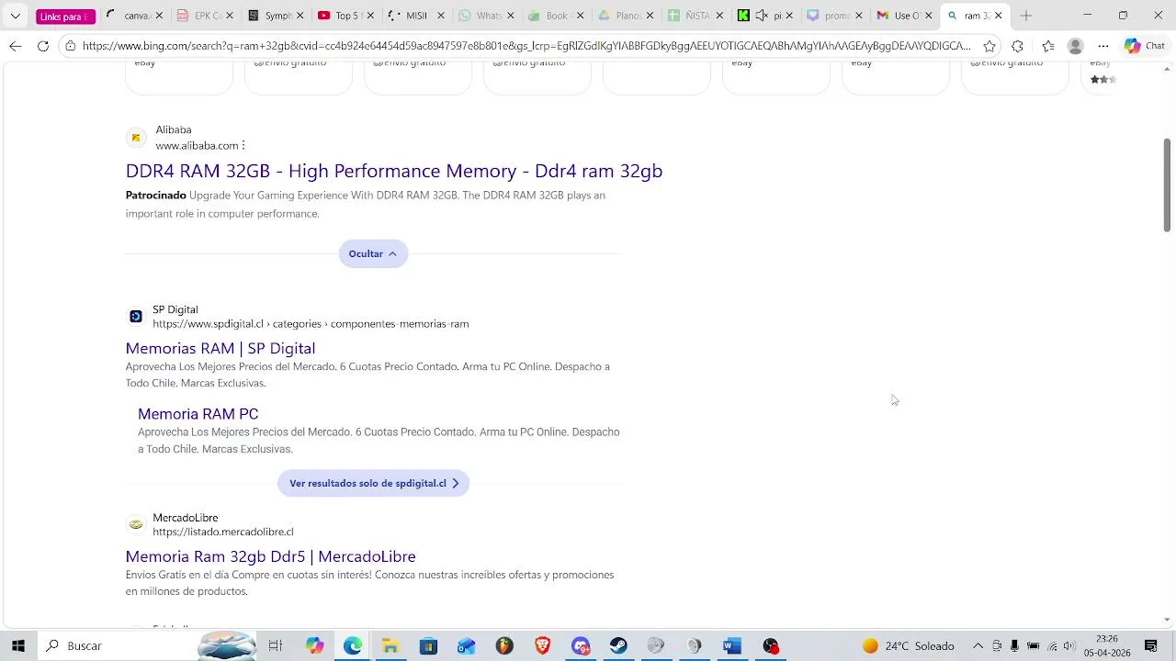Open the Wi-Fi network icon in the system tray
The image size is (1176, 661).
(x=1052, y=646)
